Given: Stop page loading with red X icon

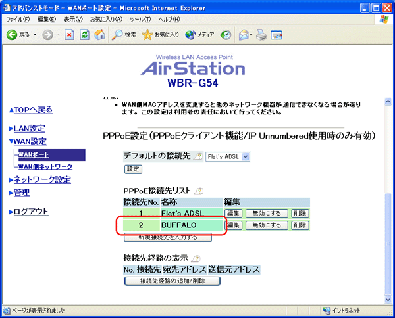Looking at the screenshot, I should pos(69,35).
